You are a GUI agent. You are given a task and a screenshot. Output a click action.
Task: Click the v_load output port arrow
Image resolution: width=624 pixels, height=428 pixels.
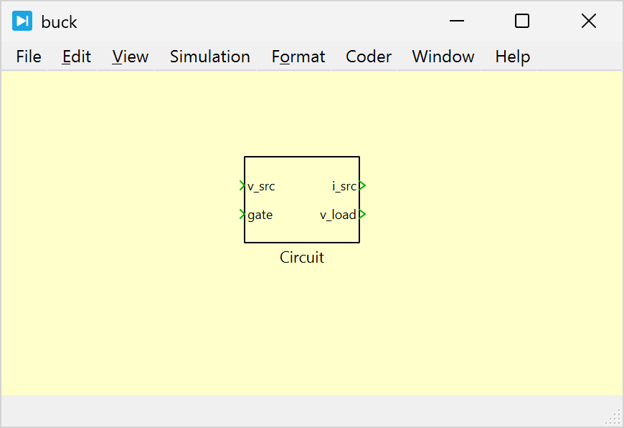point(363,214)
